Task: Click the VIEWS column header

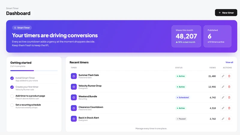Action: tap(212, 68)
